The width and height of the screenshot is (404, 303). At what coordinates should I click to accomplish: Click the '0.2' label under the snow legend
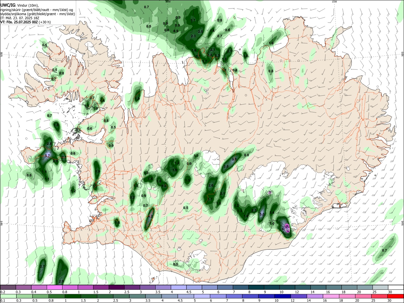point(3,292)
